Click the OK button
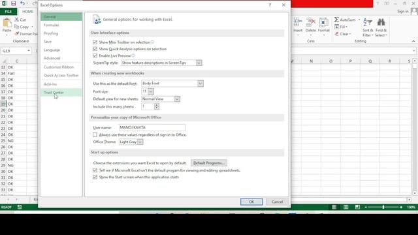This screenshot has width=418, height=235. [x=251, y=202]
